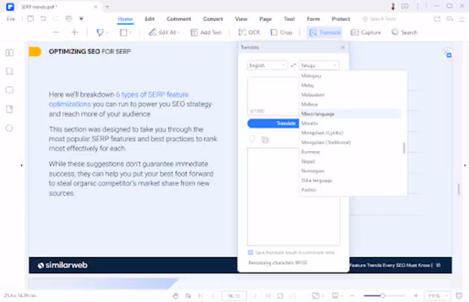Click the copy translation result icon
This screenshot has width=469, height=302.
265,139
